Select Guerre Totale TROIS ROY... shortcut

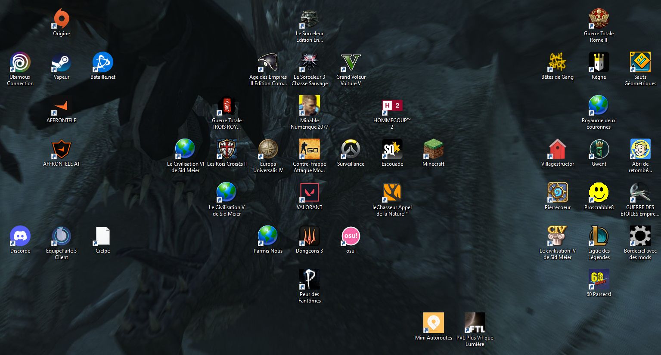[227, 106]
